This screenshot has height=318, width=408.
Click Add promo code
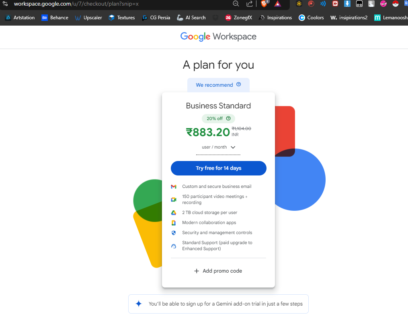click(218, 271)
